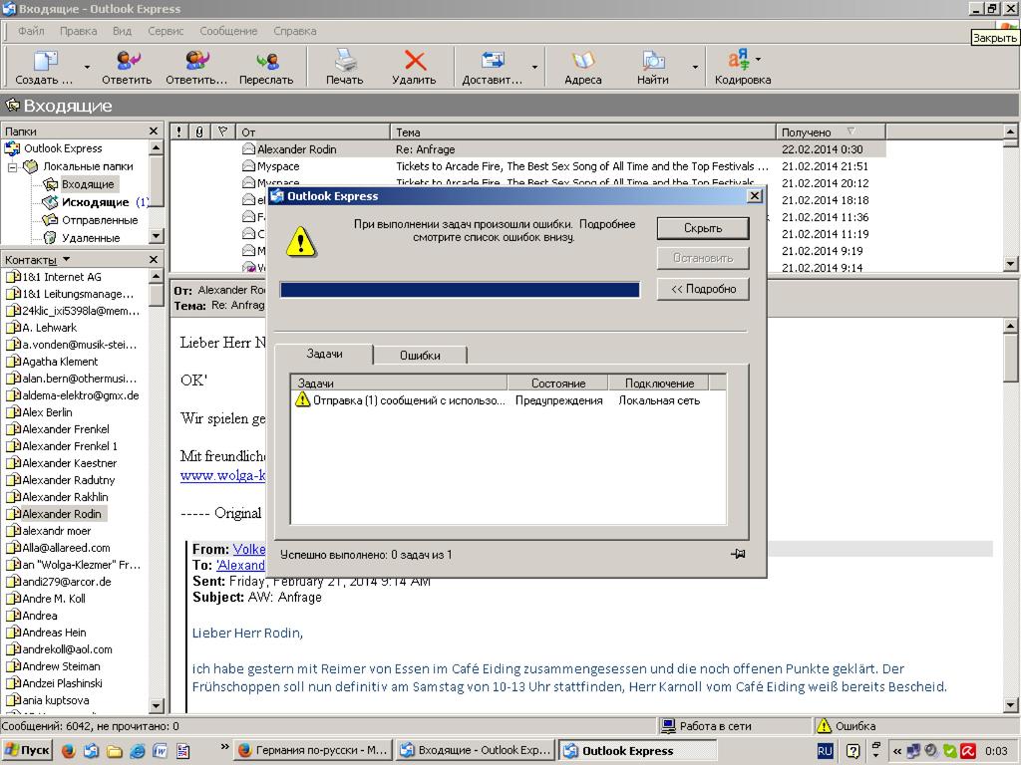Click the blue progress bar in dialog

[x=460, y=290]
